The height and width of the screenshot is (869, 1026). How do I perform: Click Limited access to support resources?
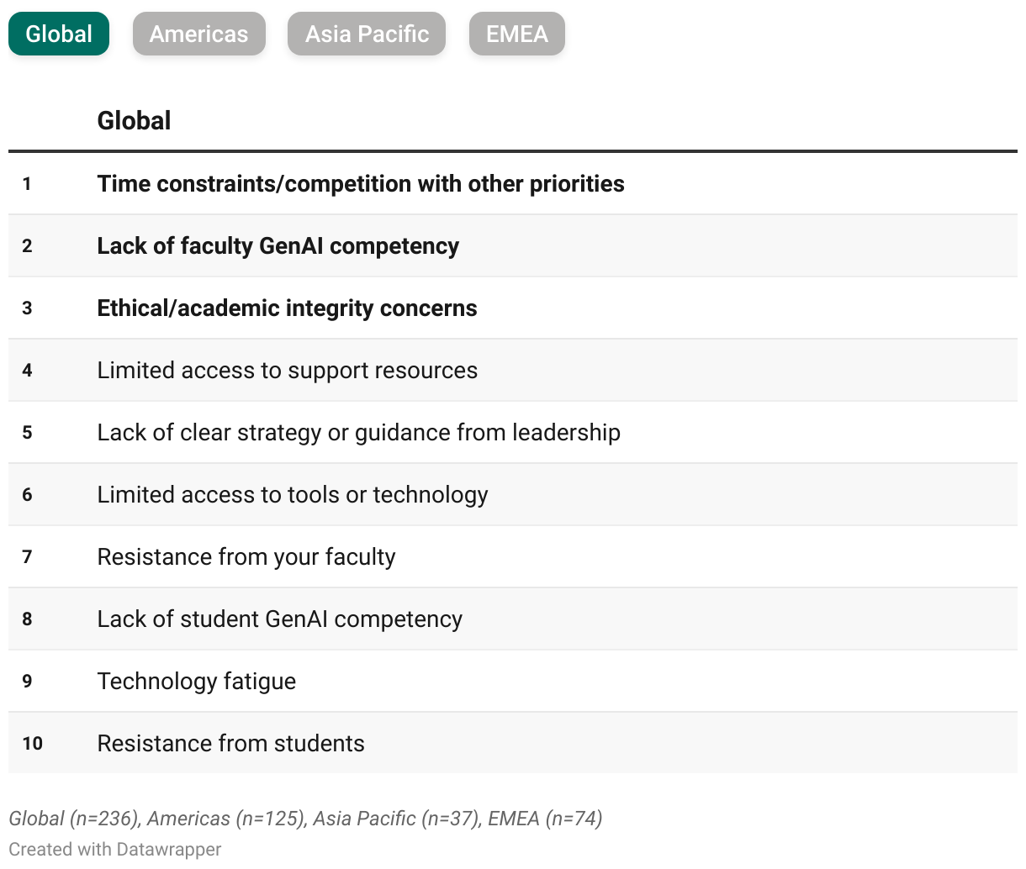point(288,370)
